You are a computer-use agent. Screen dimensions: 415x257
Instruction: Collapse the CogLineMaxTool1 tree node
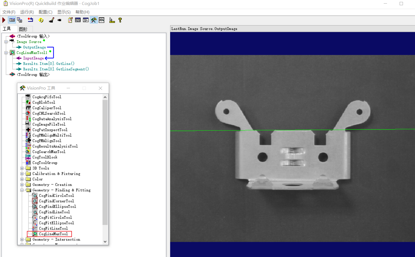tap(6, 53)
